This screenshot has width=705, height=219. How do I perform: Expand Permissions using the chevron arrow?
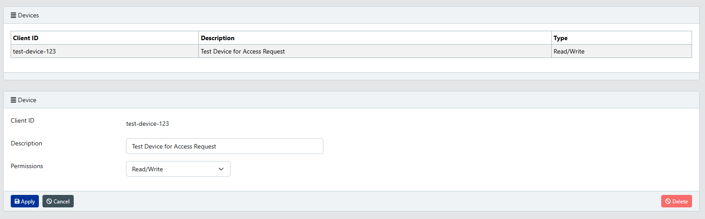pos(221,169)
